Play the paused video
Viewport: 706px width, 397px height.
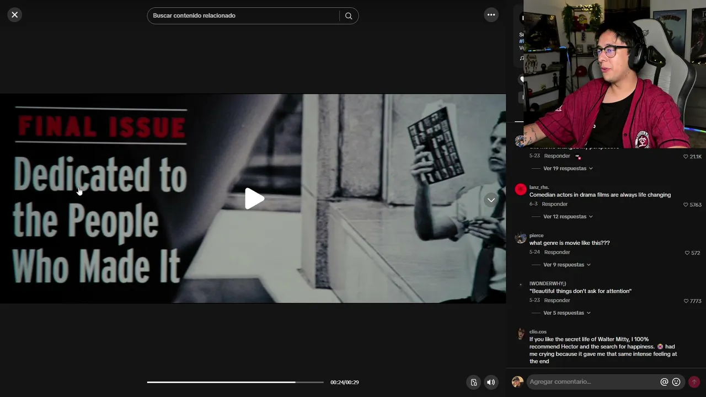click(254, 198)
